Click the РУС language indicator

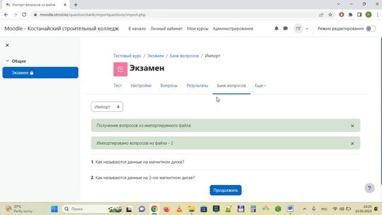[x=324, y=209]
